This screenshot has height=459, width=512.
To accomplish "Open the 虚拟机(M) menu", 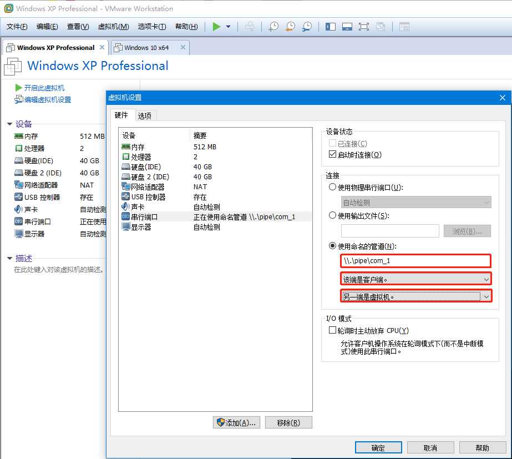I will pos(113,27).
